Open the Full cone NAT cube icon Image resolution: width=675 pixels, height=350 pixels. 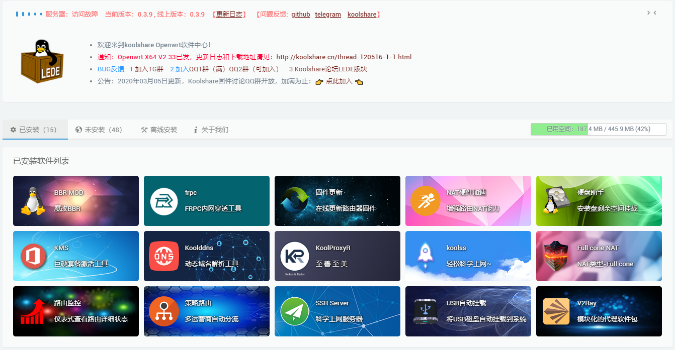coord(556,256)
